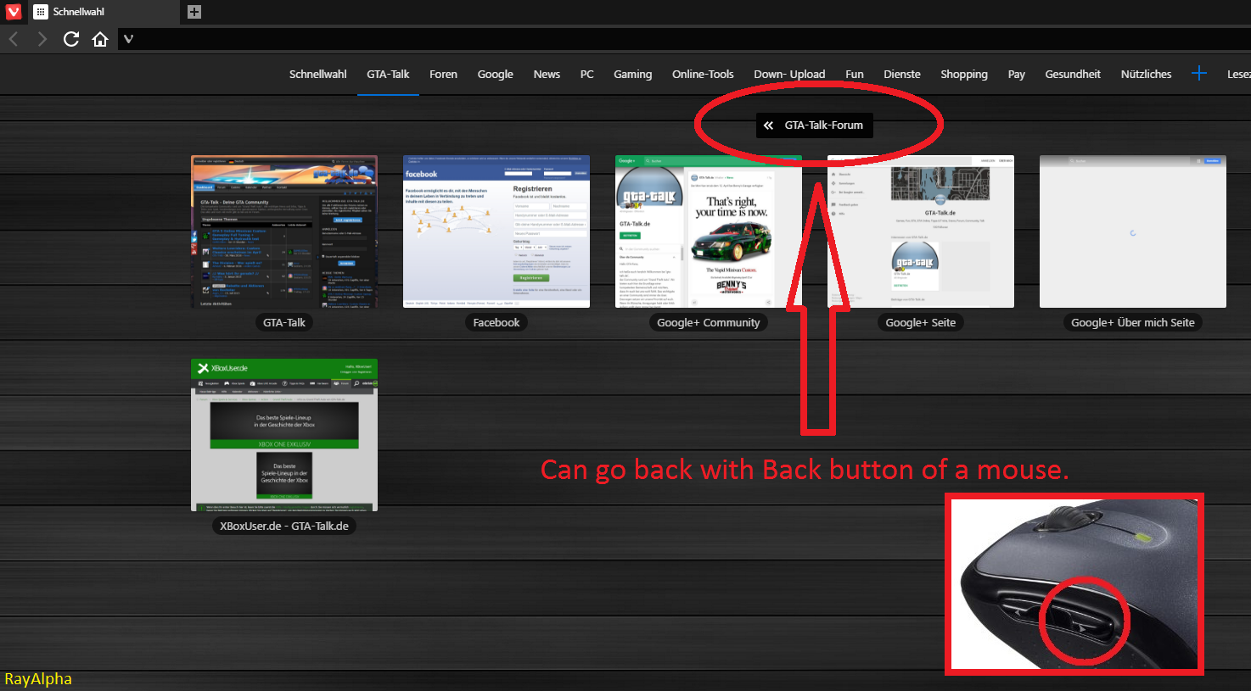
Task: Open the Google speed dial group
Action: pos(495,75)
